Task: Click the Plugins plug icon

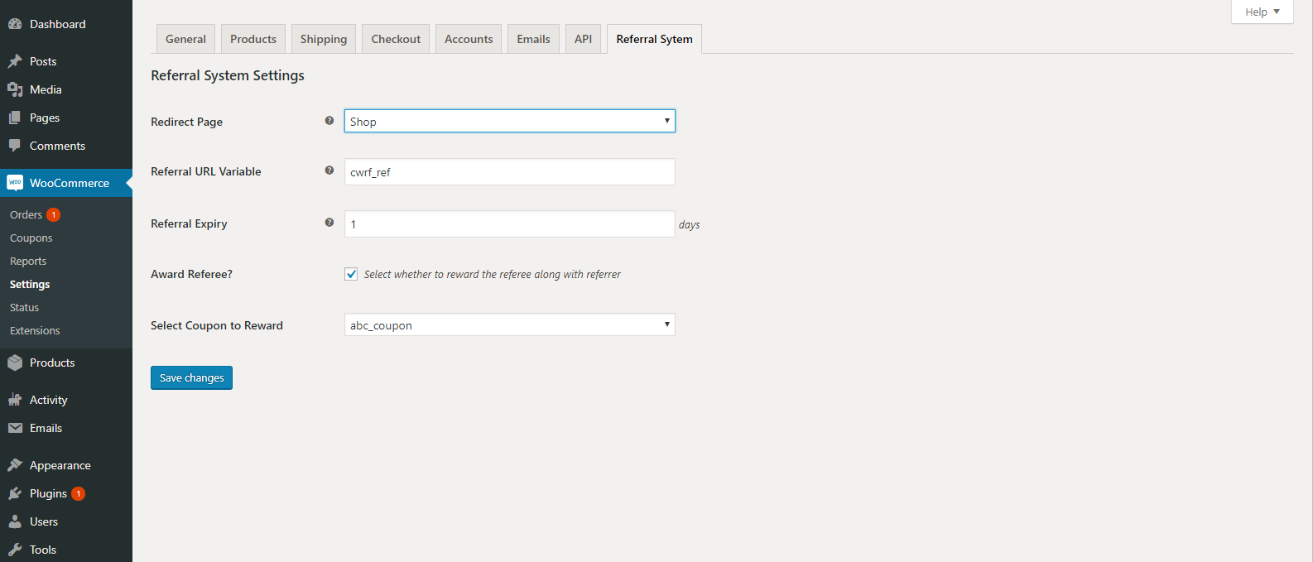Action: pyautogui.click(x=15, y=493)
